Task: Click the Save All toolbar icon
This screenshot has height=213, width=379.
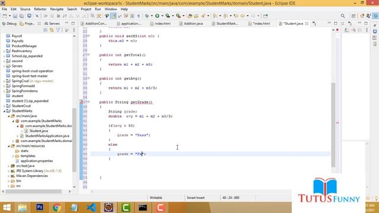Action: click(21, 16)
